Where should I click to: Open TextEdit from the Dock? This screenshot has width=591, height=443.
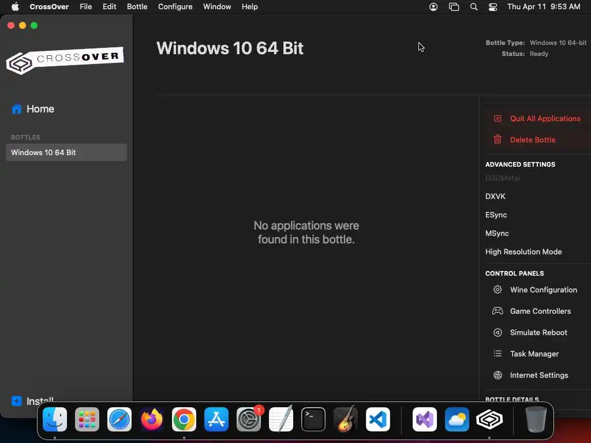coord(281,419)
